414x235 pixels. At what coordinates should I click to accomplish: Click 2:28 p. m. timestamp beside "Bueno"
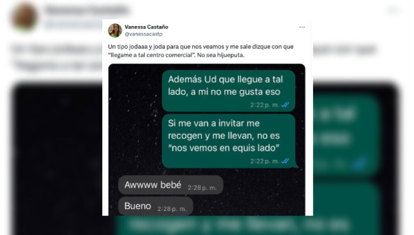[172, 209]
